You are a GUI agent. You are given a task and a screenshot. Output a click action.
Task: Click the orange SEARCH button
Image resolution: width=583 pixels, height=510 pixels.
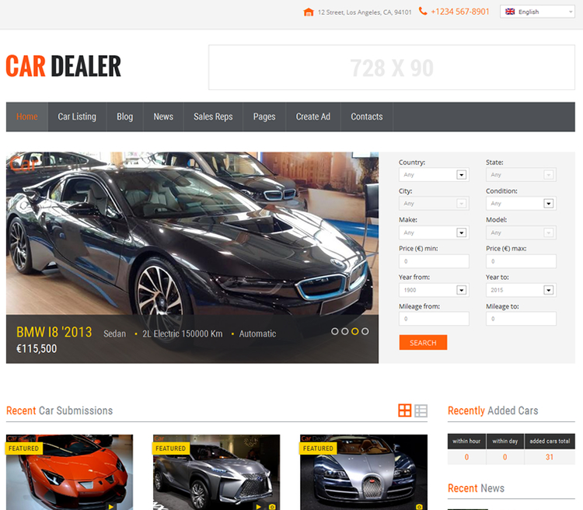[x=423, y=342]
